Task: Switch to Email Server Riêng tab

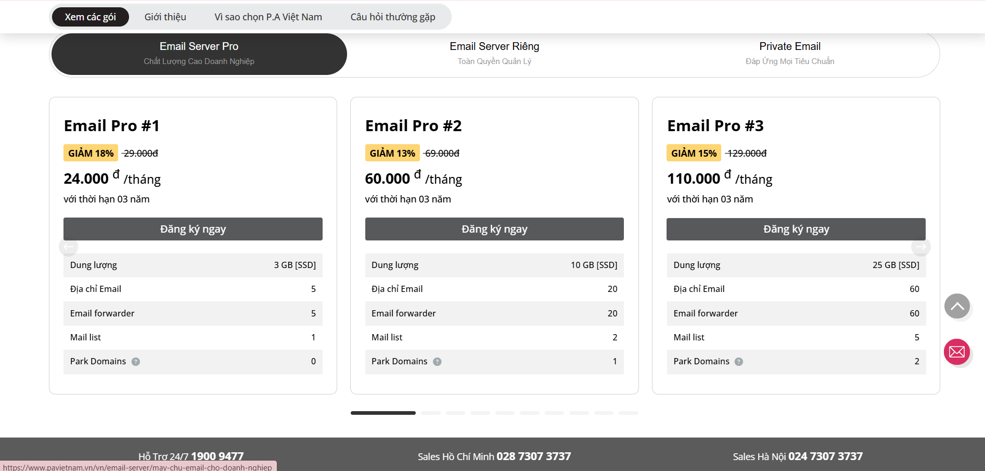Action: coord(494,54)
